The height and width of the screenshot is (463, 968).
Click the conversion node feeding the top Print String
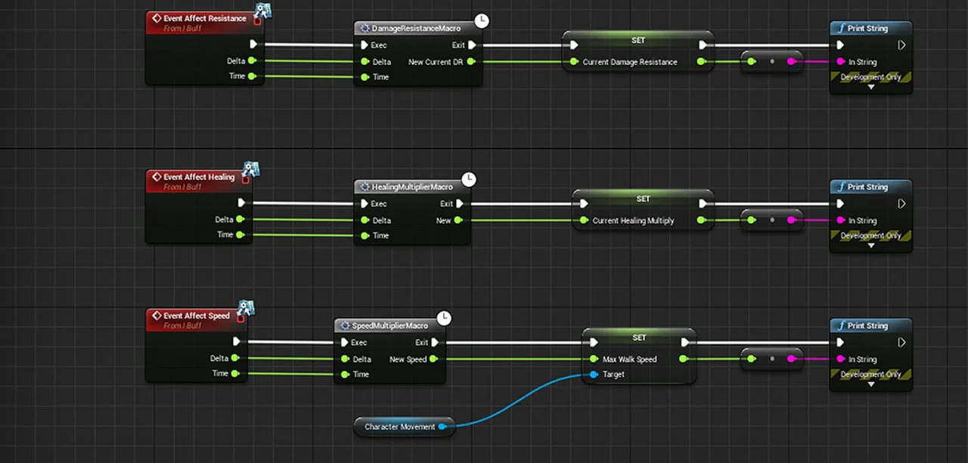tap(772, 61)
